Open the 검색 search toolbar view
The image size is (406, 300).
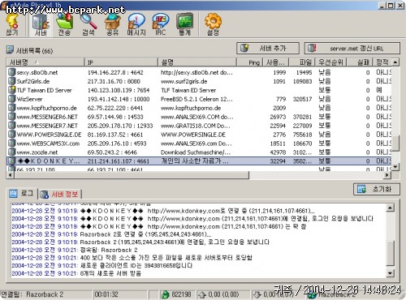(89, 25)
